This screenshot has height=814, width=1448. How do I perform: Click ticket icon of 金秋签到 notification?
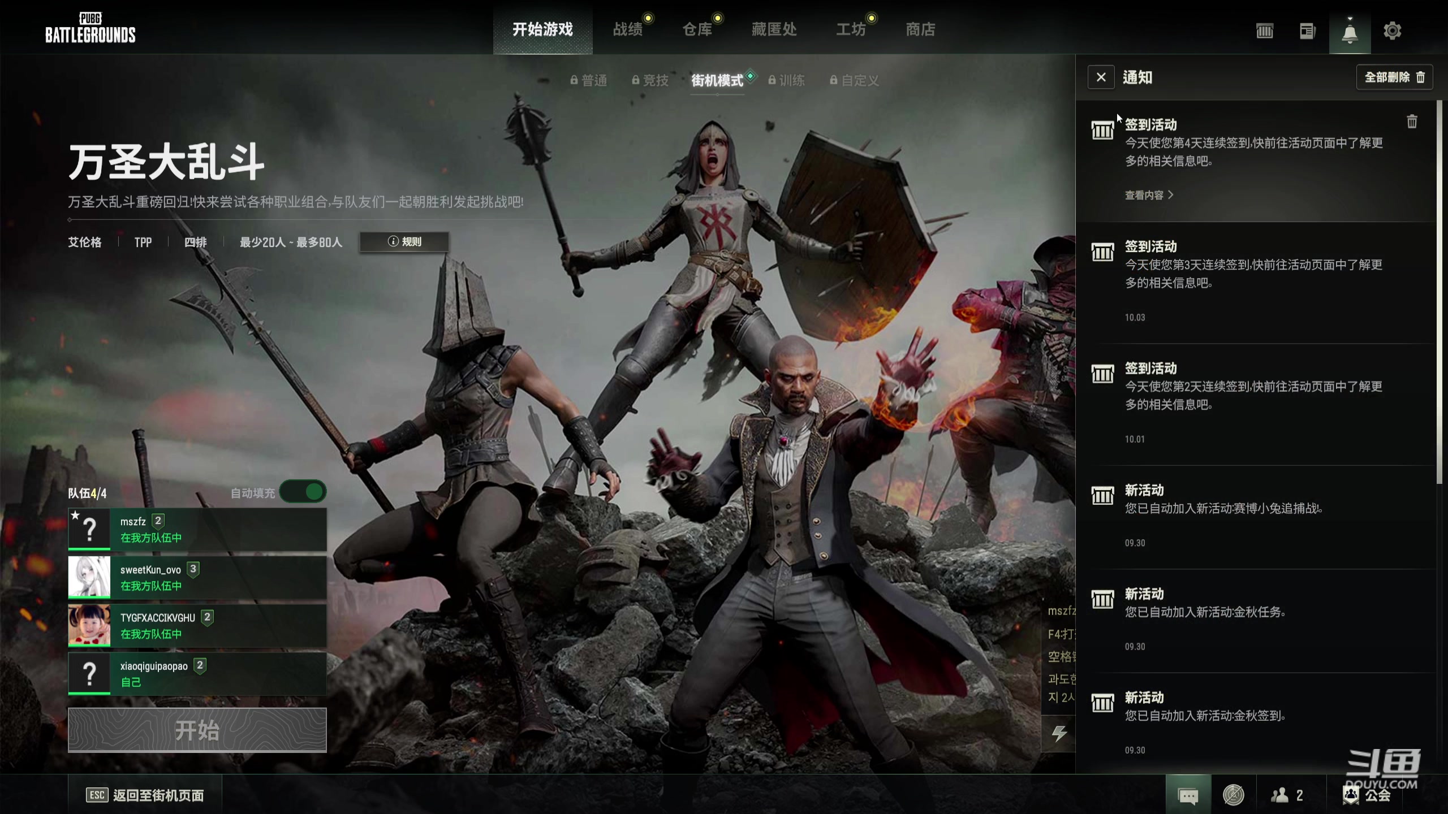coord(1102,703)
